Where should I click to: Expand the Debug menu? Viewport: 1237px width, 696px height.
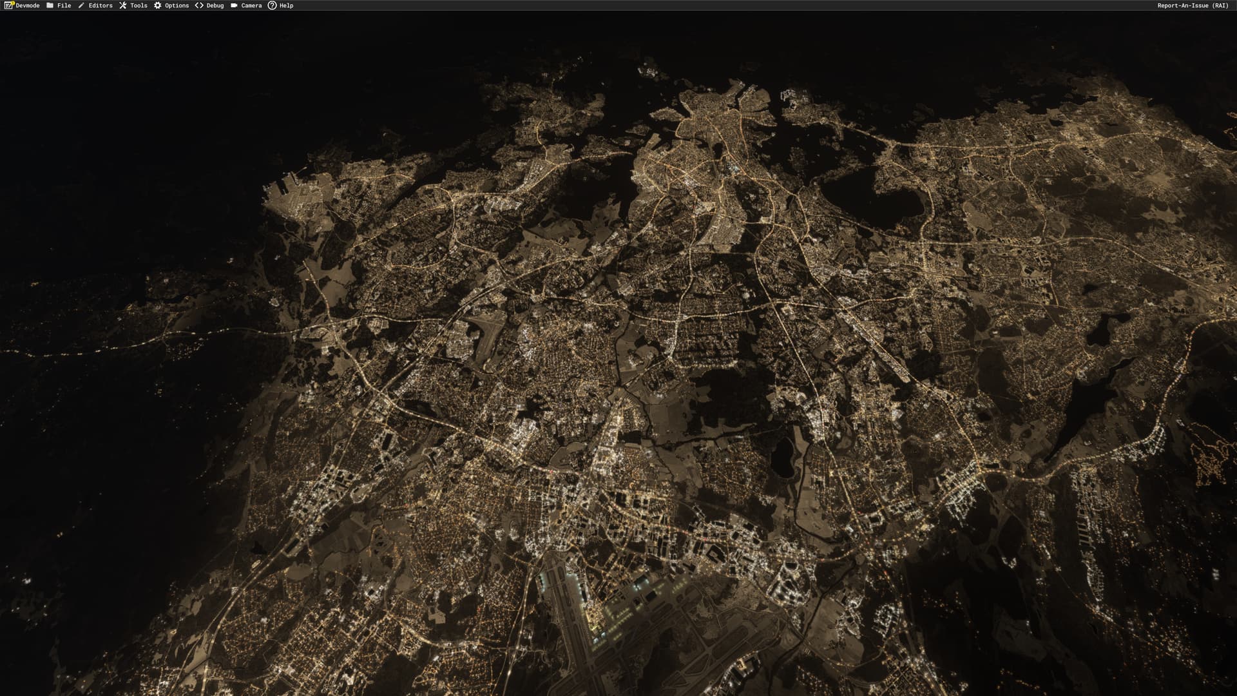(x=215, y=5)
